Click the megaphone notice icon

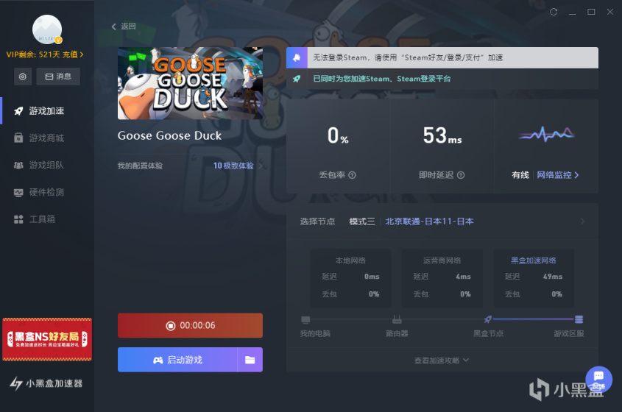(297, 57)
